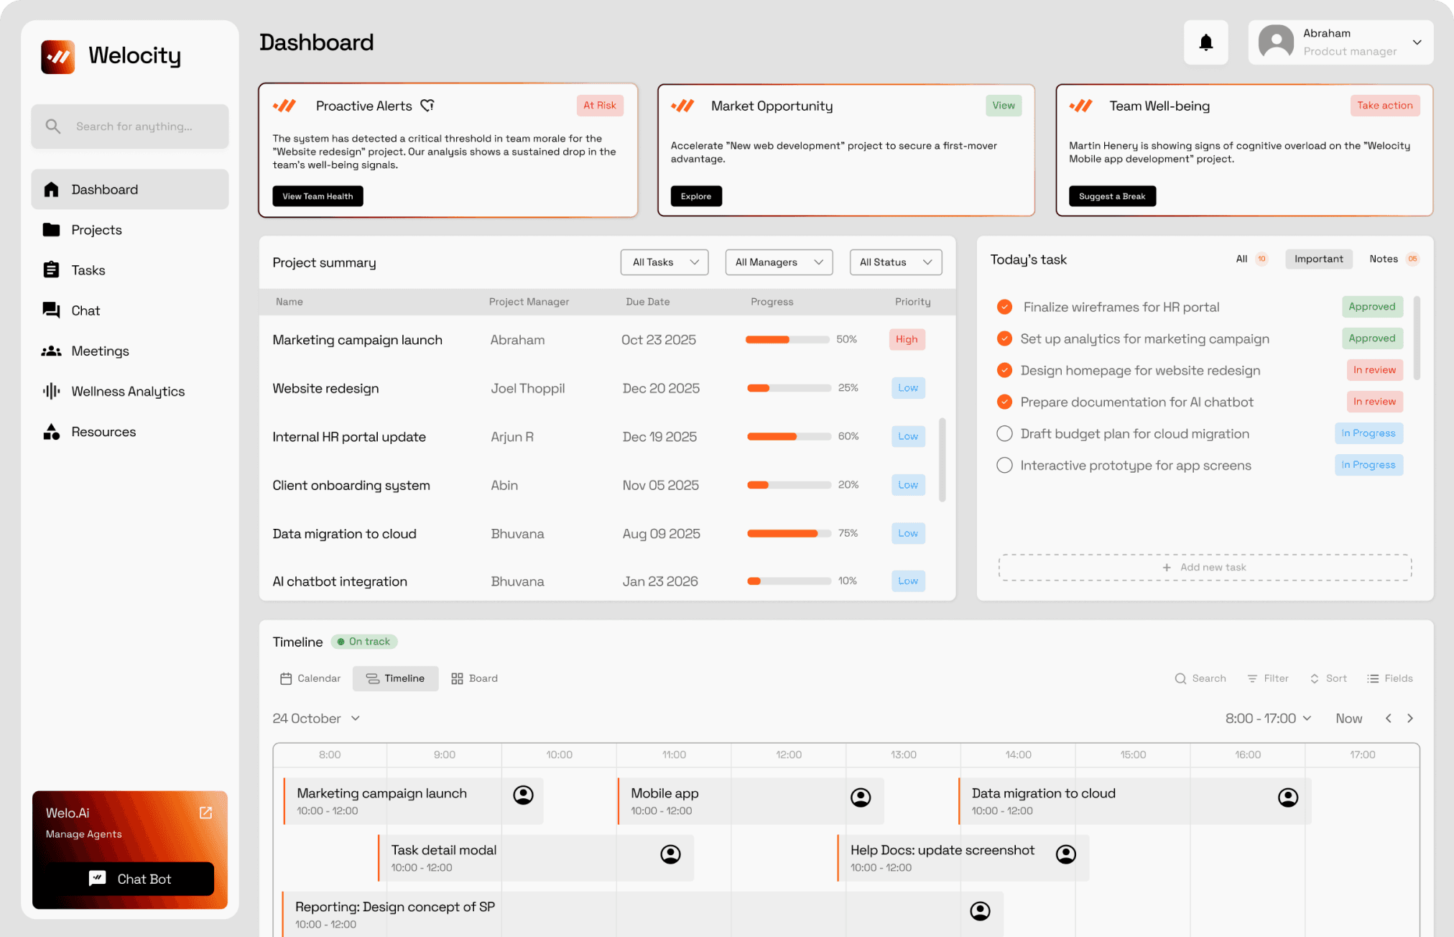Viewport: 1454px width, 937px height.
Task: Click the timeline Search magnifier icon
Action: (x=1180, y=678)
